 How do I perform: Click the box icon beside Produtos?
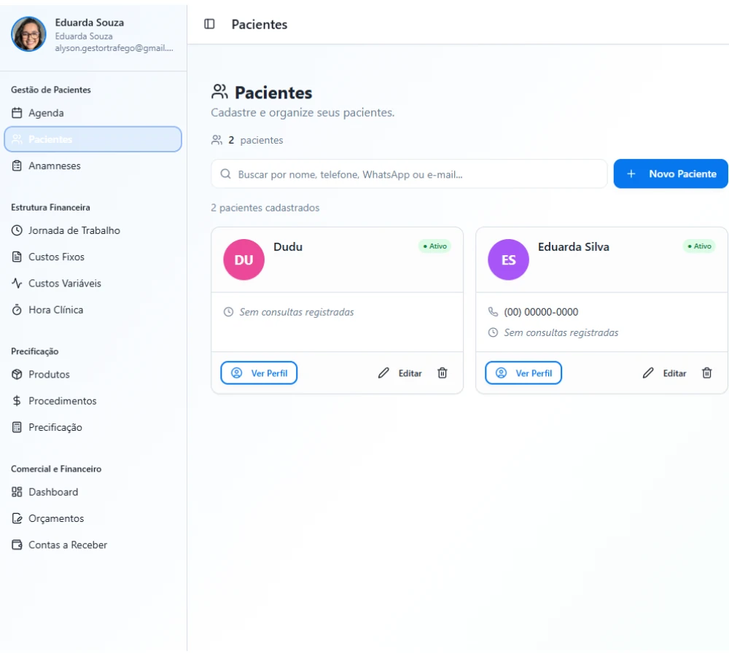point(17,374)
